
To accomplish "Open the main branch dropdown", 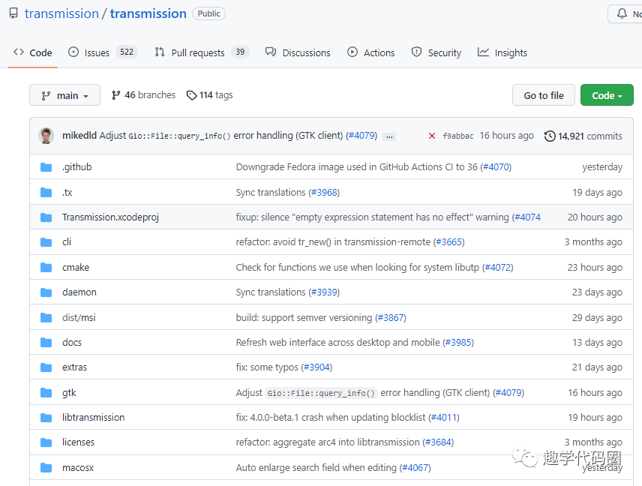I will (x=64, y=95).
